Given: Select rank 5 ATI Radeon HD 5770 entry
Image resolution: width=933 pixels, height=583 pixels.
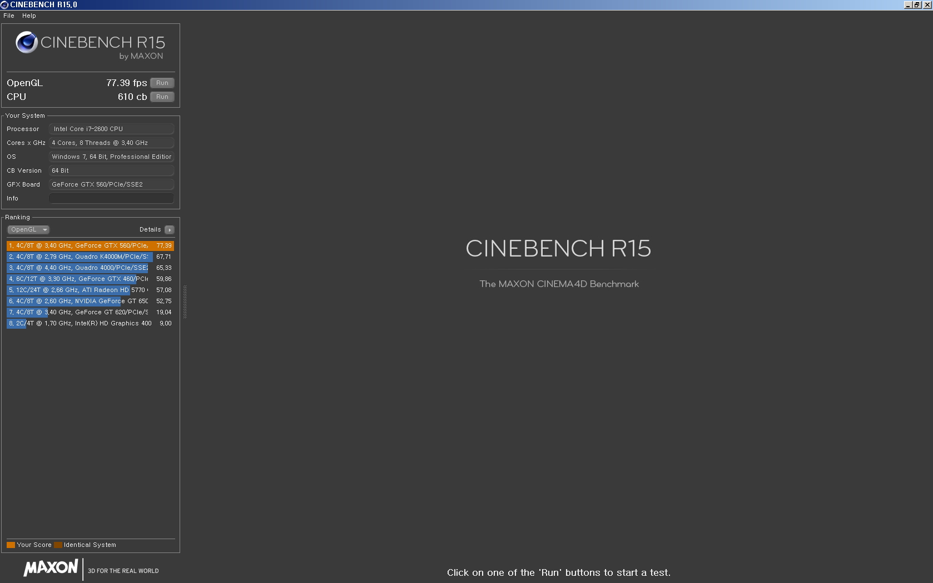Looking at the screenshot, I should coord(90,290).
